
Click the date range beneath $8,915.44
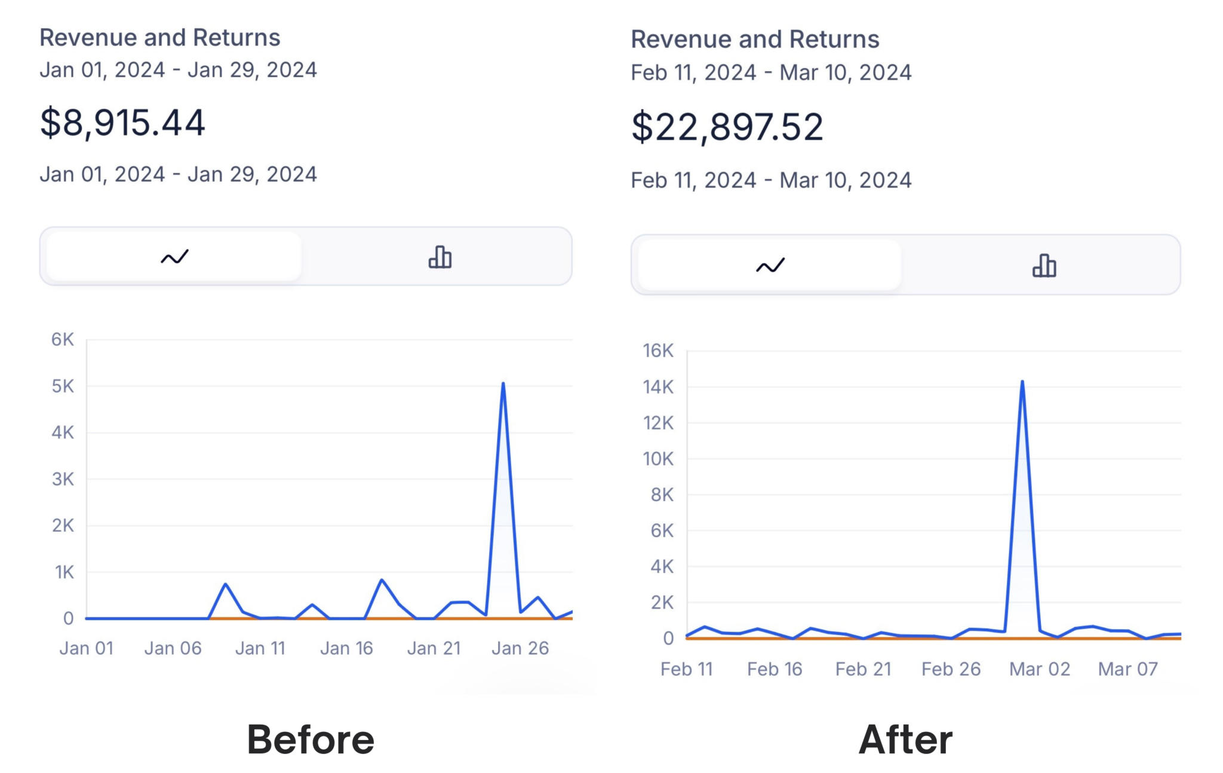(x=178, y=174)
